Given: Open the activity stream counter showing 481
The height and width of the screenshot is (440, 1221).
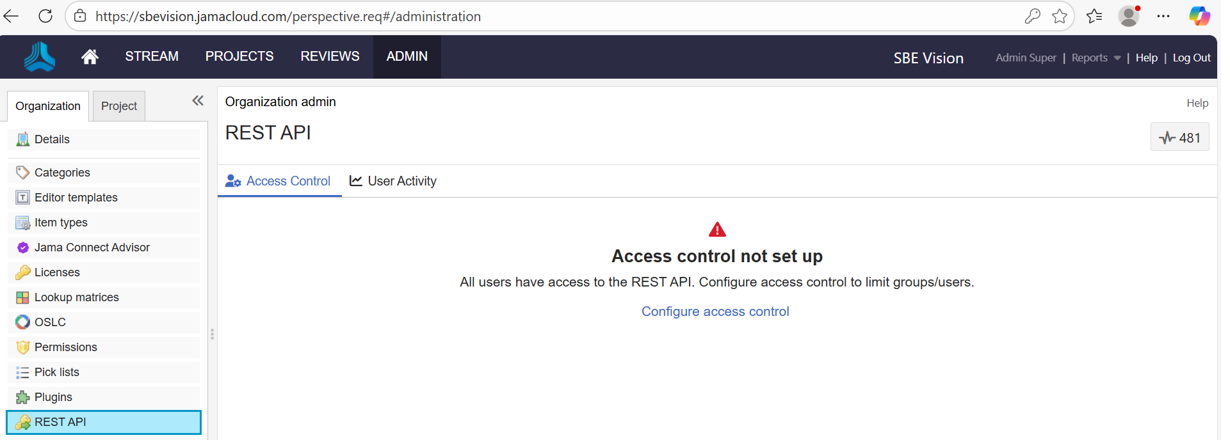Looking at the screenshot, I should click(1179, 137).
